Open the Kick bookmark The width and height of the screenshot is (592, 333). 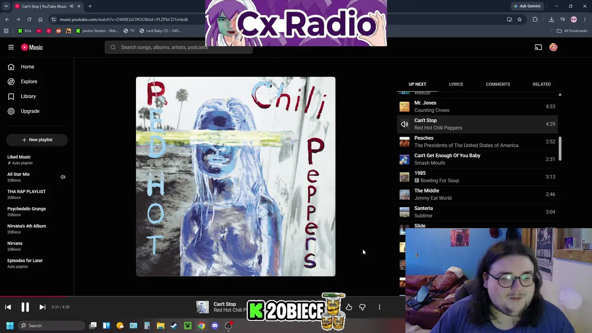pos(25,31)
